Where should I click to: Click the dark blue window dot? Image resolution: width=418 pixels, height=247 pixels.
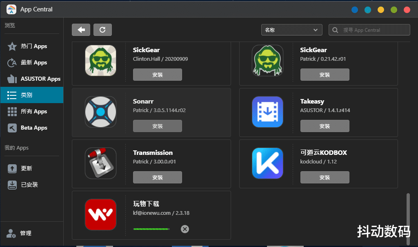[355, 10]
